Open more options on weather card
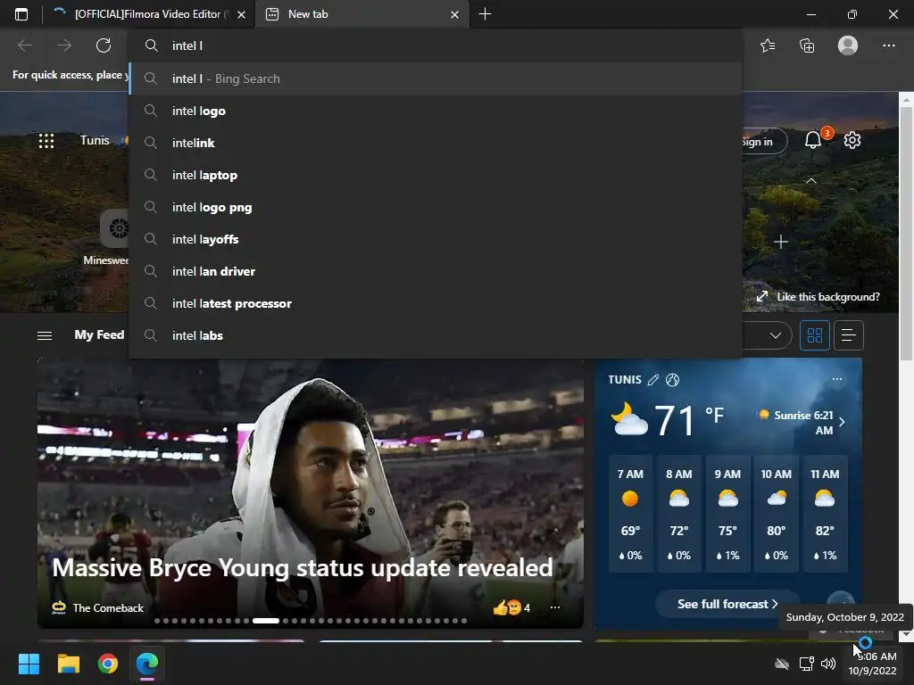This screenshot has width=914, height=685. [x=837, y=379]
